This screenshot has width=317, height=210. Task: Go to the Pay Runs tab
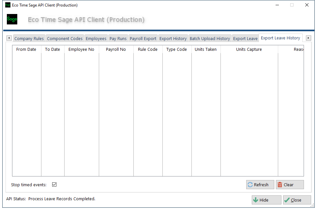pos(118,38)
